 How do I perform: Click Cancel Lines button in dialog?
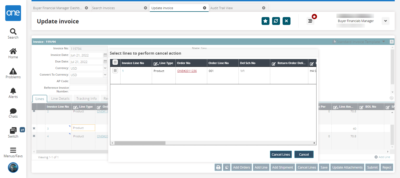(281, 154)
